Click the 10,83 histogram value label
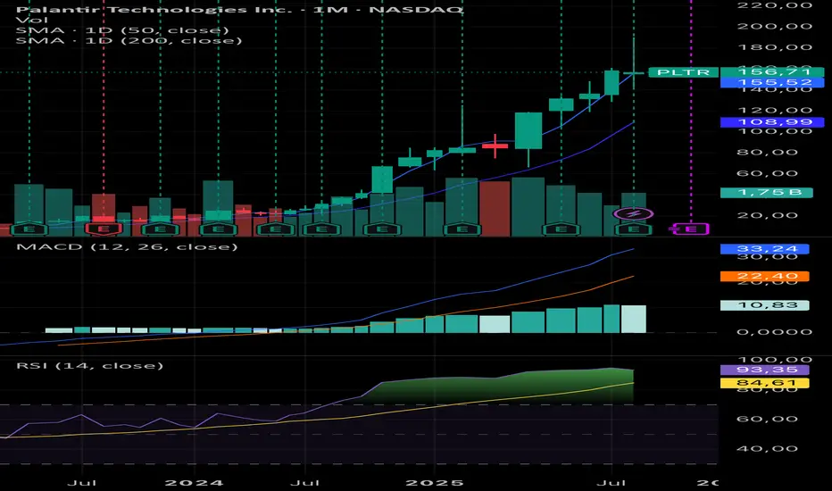This screenshot has width=832, height=491. point(765,305)
